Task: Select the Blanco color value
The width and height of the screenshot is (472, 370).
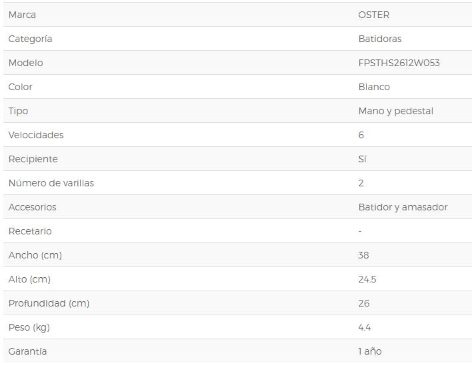Action: 374,87
